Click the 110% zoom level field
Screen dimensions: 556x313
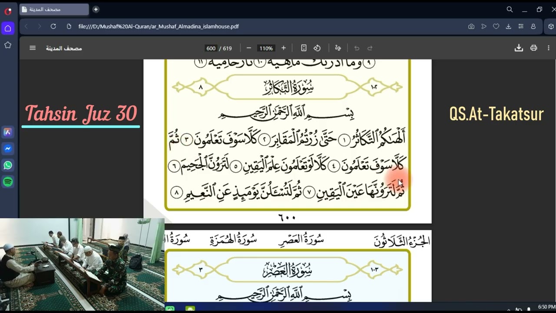pos(266,48)
